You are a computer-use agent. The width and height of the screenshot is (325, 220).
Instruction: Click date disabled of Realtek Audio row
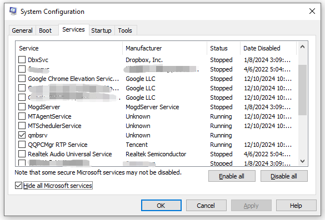[267, 154]
